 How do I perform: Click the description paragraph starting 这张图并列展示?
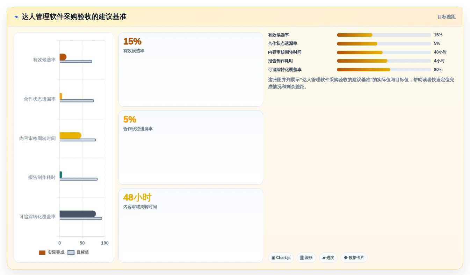[361, 83]
